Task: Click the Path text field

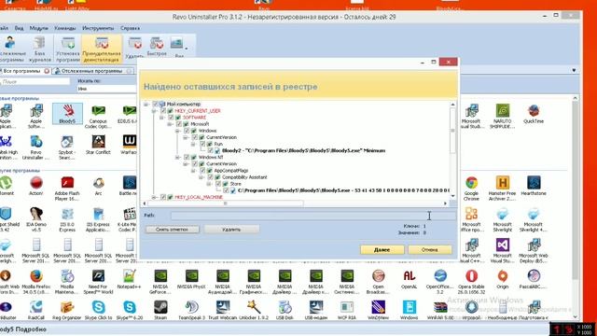Action: point(312,216)
